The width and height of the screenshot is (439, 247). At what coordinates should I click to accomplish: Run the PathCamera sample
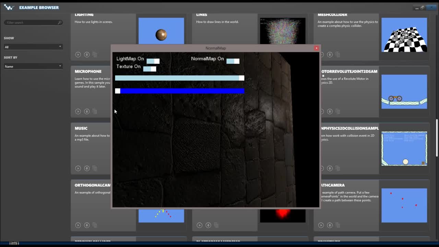321,225
